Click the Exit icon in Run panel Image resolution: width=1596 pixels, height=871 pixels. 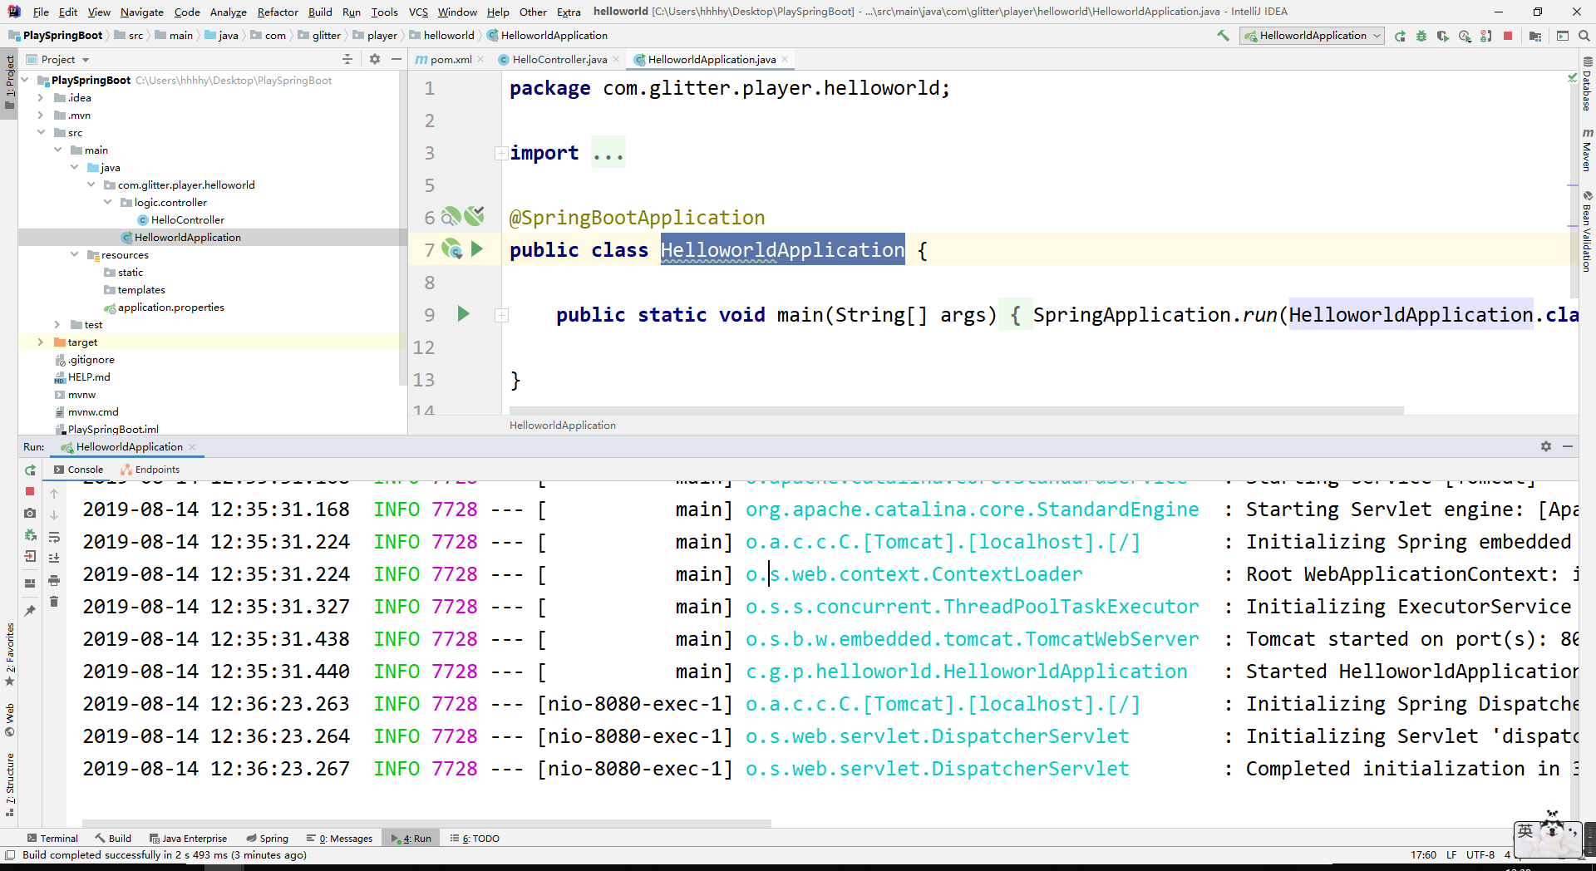[30, 556]
